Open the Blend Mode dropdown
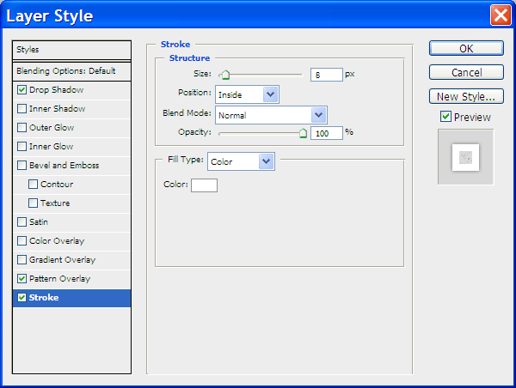 (271, 115)
